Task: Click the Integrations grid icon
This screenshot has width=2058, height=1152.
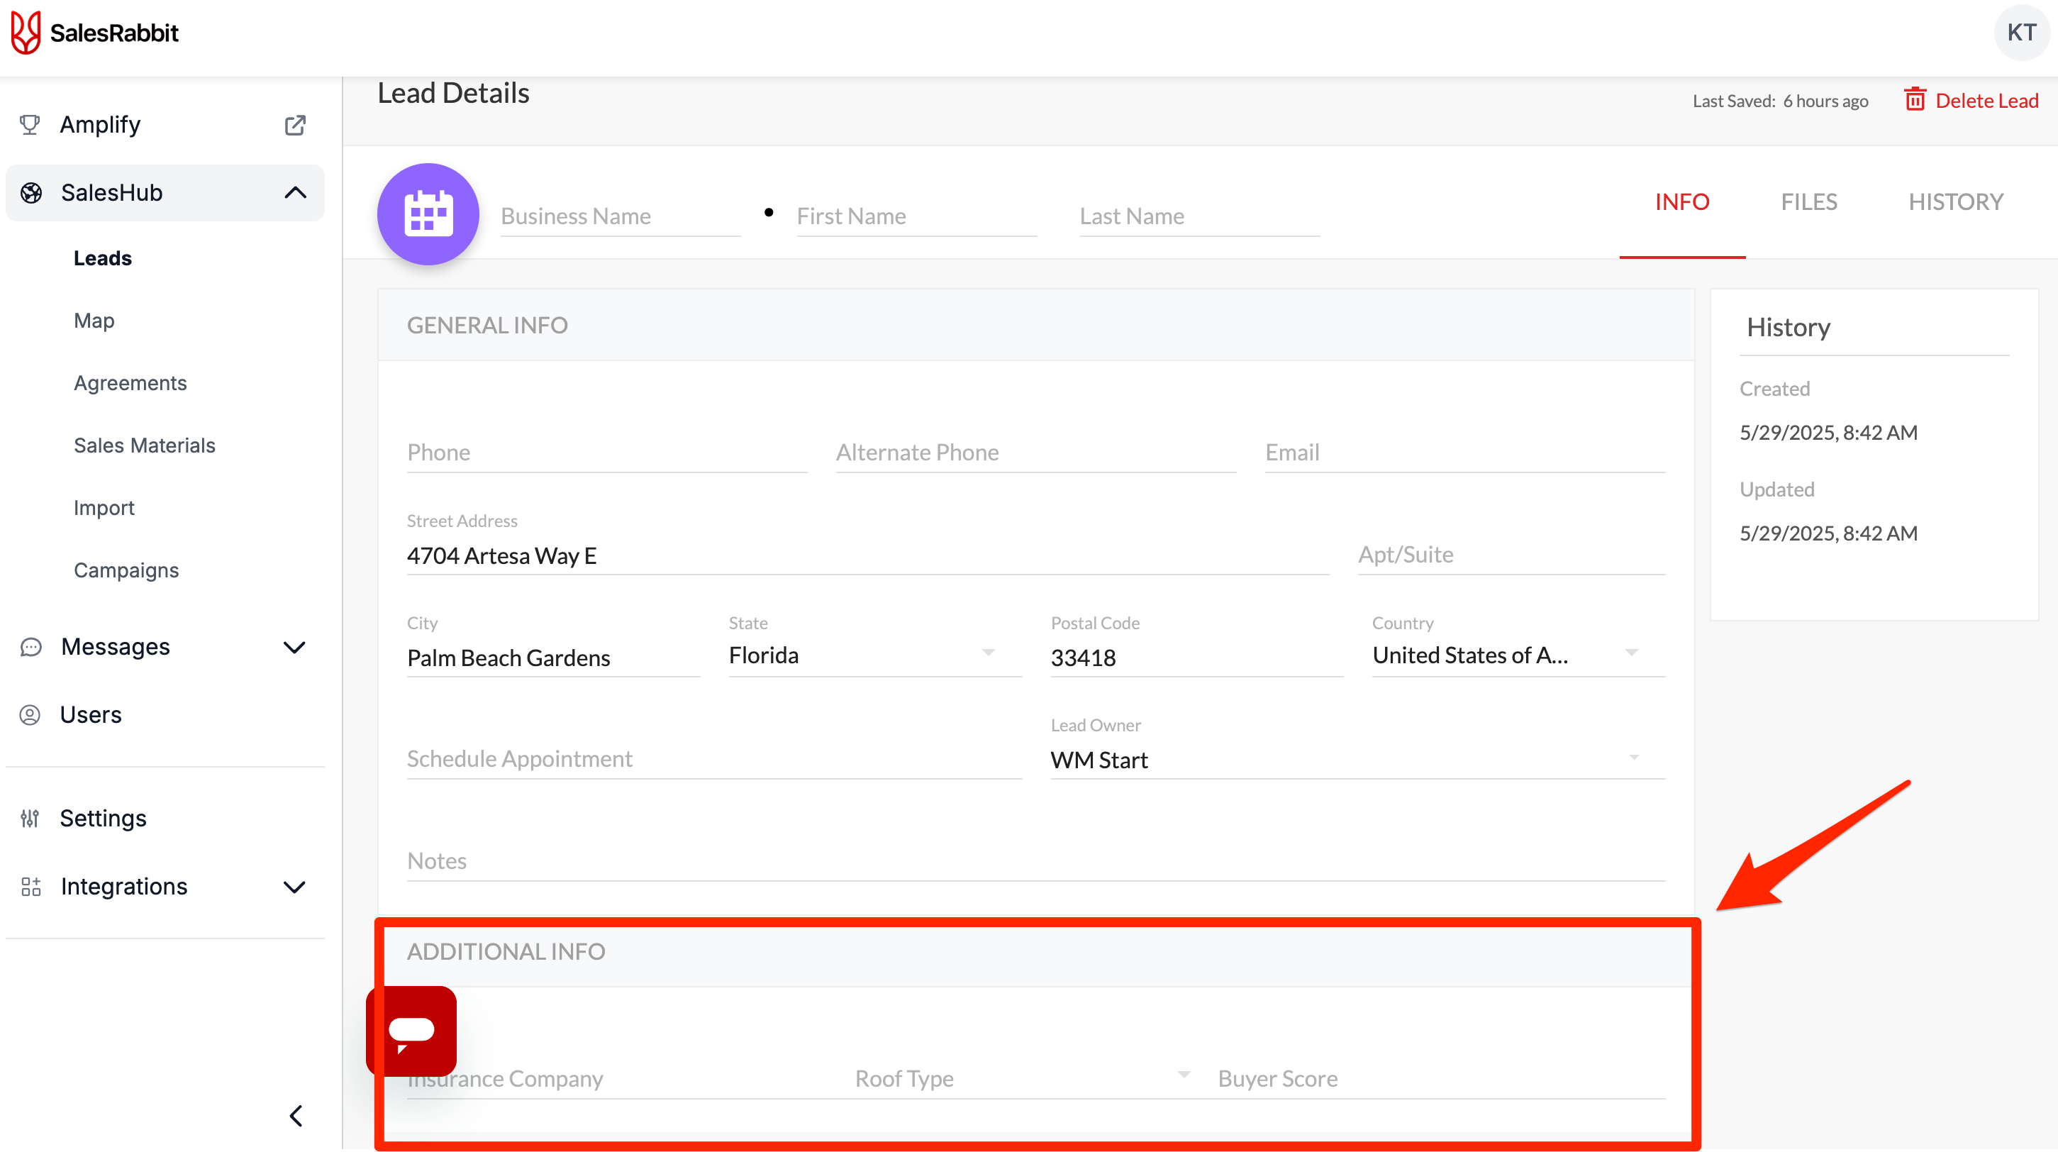Action: point(30,886)
